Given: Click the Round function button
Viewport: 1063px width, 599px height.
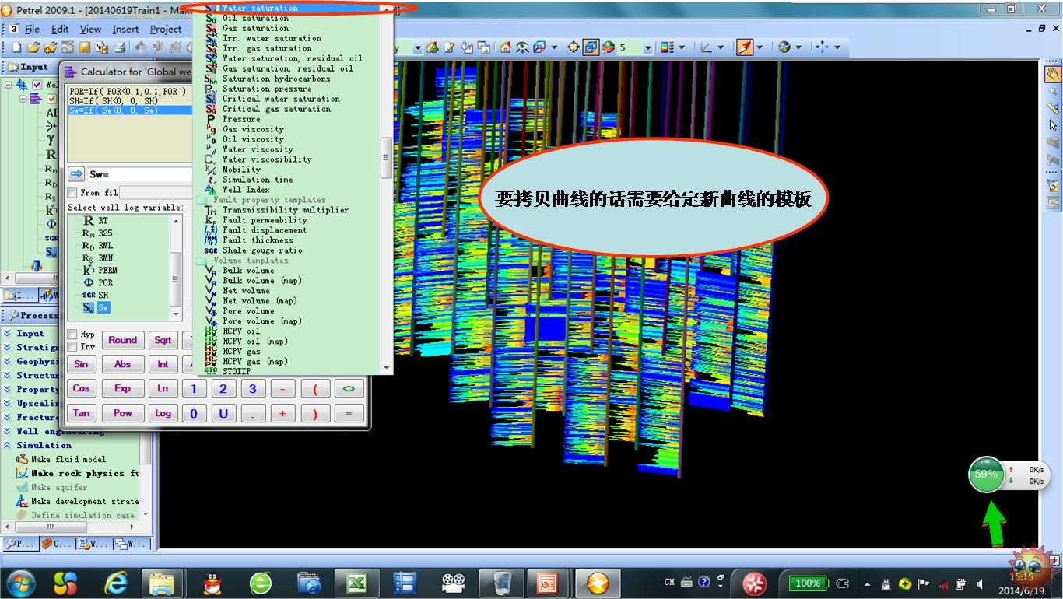Looking at the screenshot, I should pos(122,340).
